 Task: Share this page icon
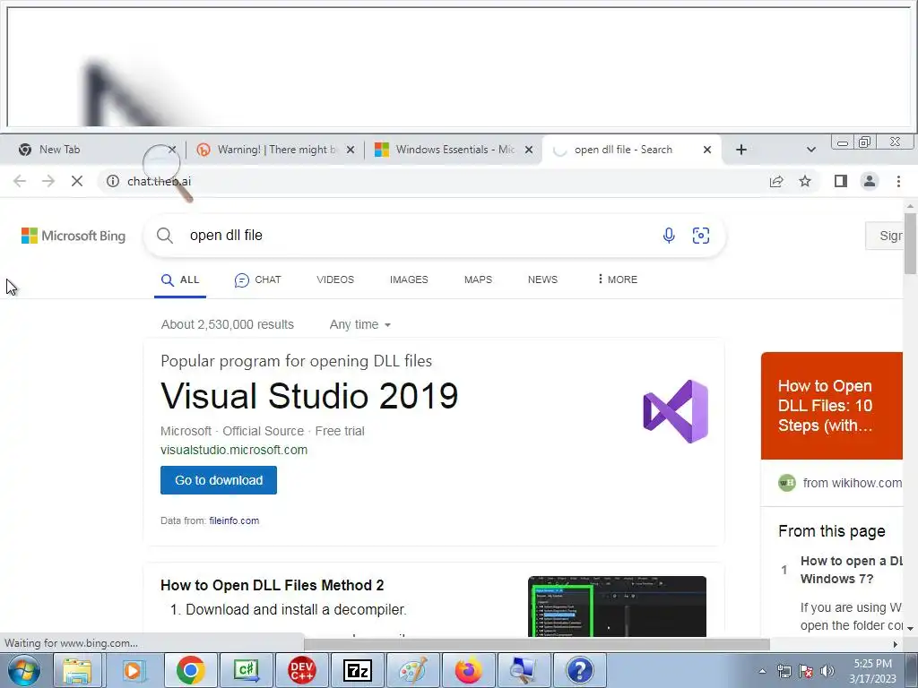click(x=776, y=181)
